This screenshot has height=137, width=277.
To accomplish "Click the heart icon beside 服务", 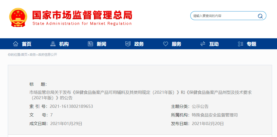I will (166, 44).
